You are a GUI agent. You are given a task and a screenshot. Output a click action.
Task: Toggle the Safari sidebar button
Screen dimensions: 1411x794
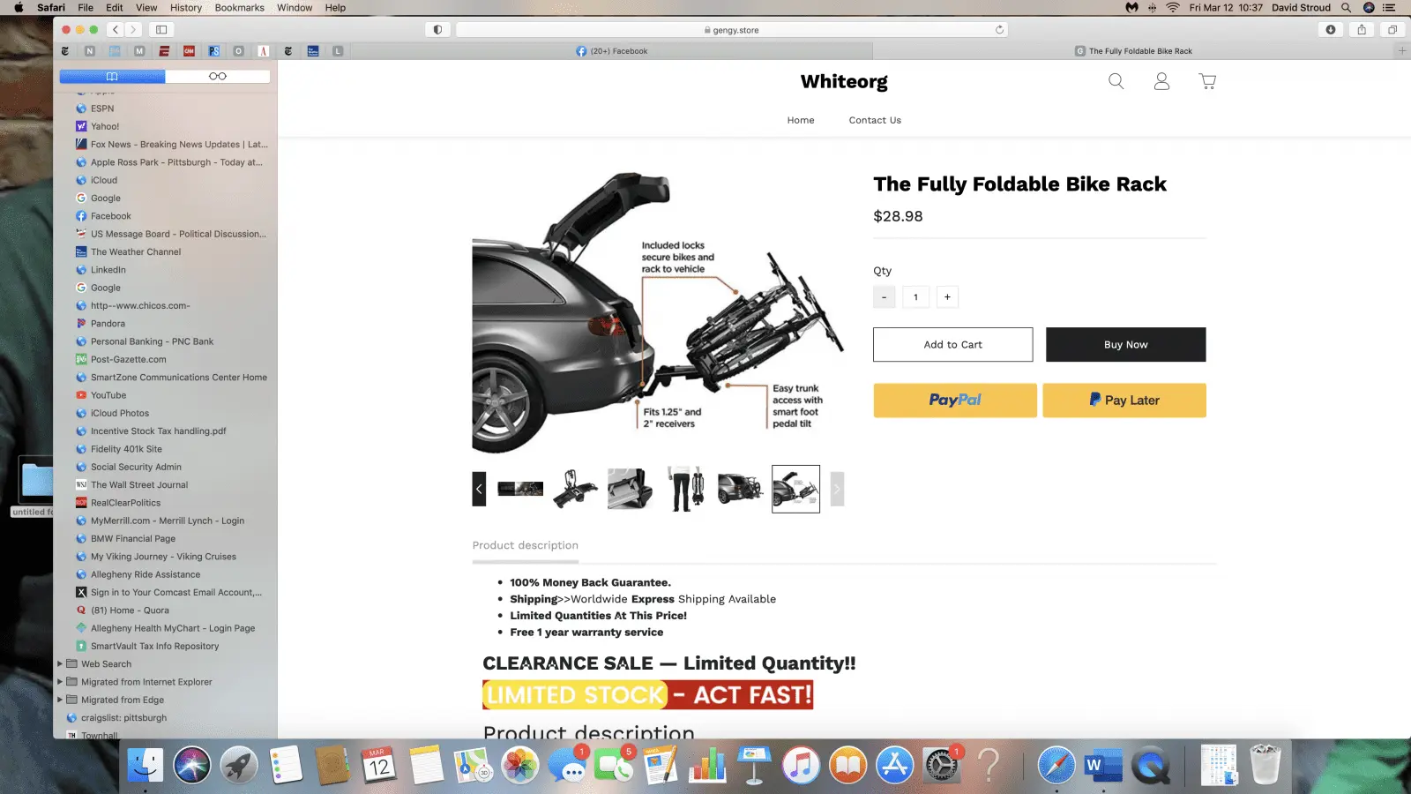[161, 29]
